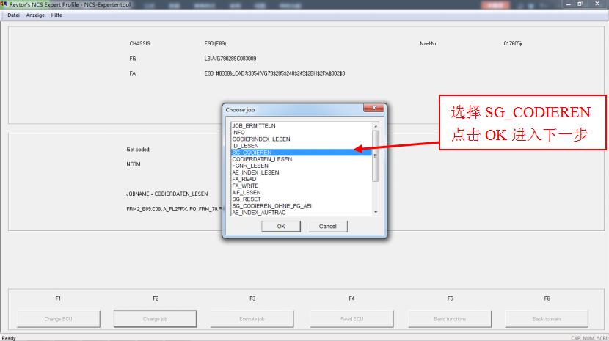Select the SG_CODIEREN job entry

point(302,153)
